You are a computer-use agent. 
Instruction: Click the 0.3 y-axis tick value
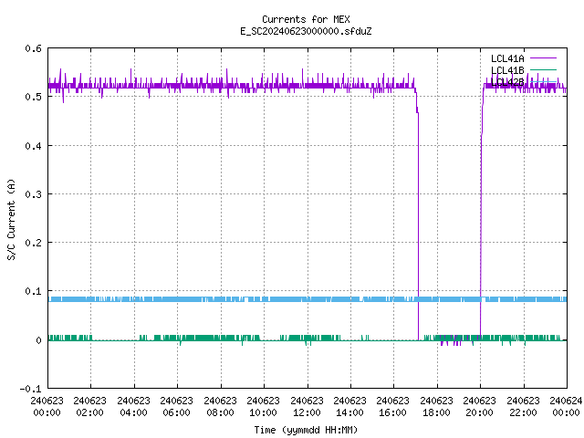34,194
